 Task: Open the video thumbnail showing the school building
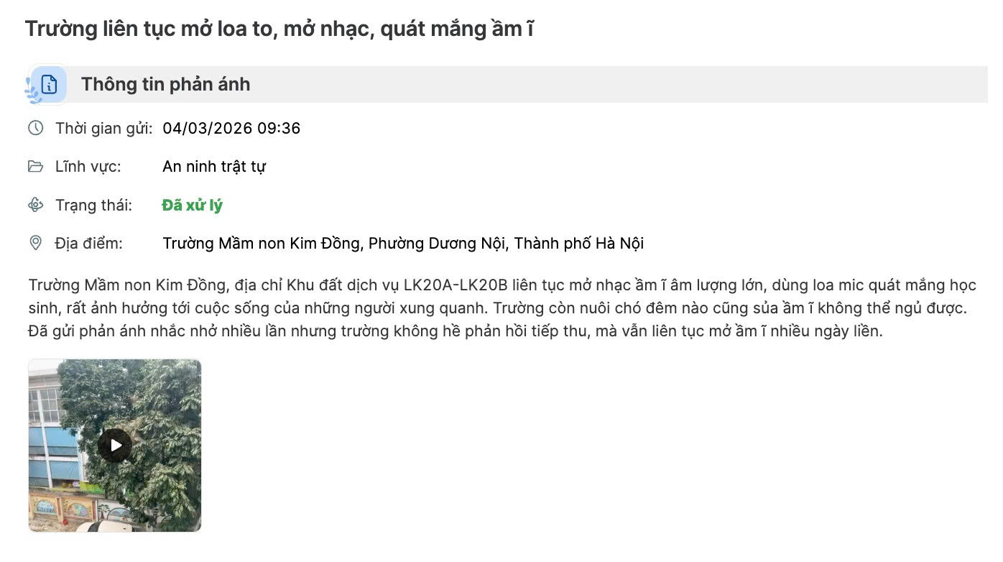click(115, 446)
